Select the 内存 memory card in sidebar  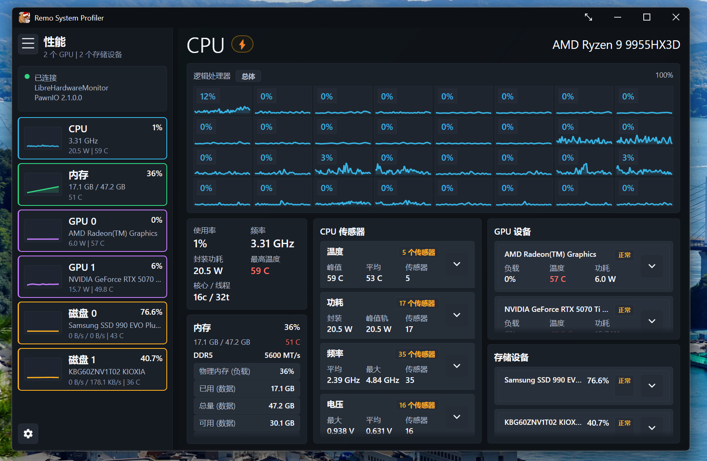92,184
